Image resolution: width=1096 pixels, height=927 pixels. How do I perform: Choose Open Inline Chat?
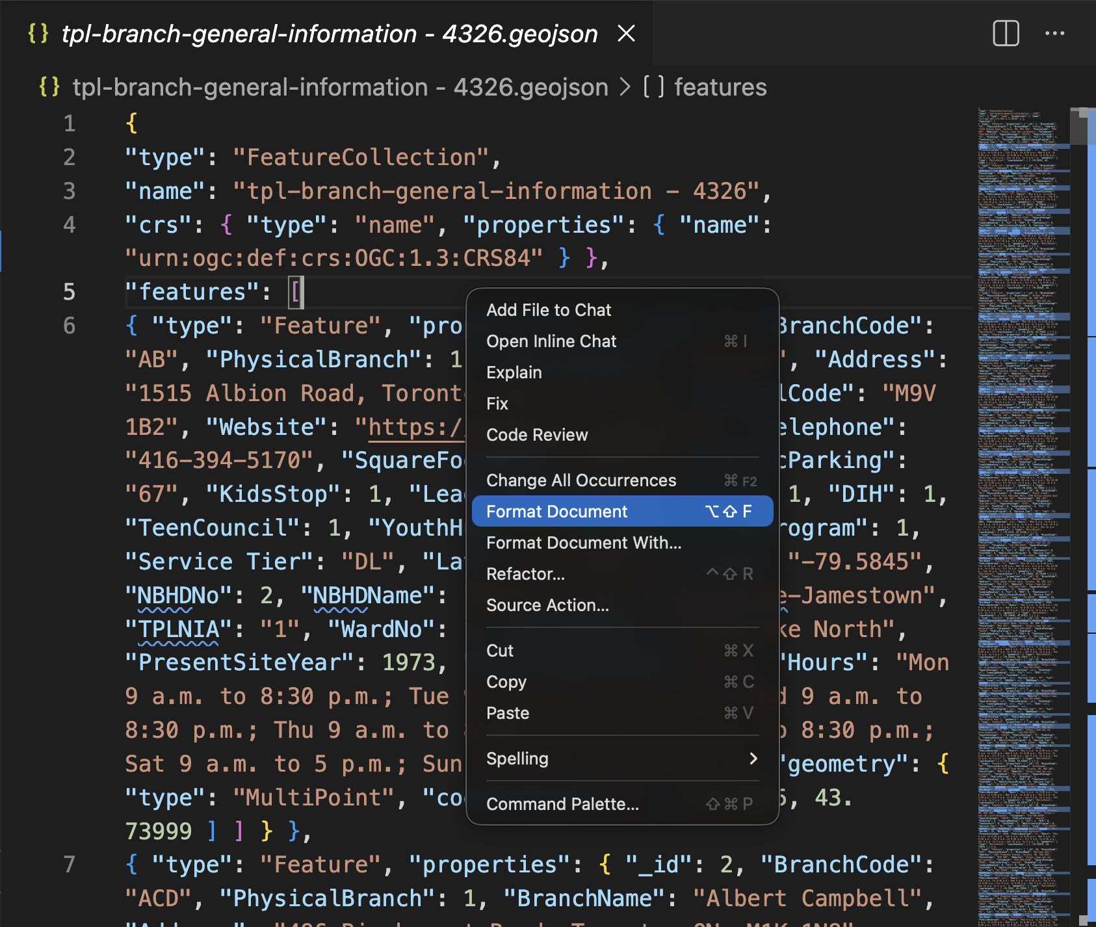[x=622, y=341]
